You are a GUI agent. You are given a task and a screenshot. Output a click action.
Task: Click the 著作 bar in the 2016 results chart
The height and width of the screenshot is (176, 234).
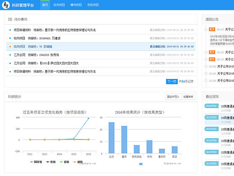coord(124,139)
